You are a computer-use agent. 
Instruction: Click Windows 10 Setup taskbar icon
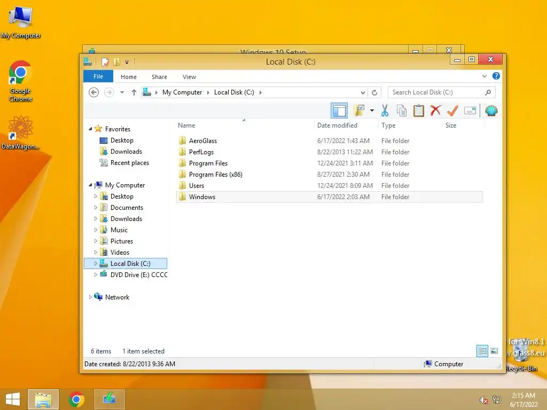coord(110,399)
